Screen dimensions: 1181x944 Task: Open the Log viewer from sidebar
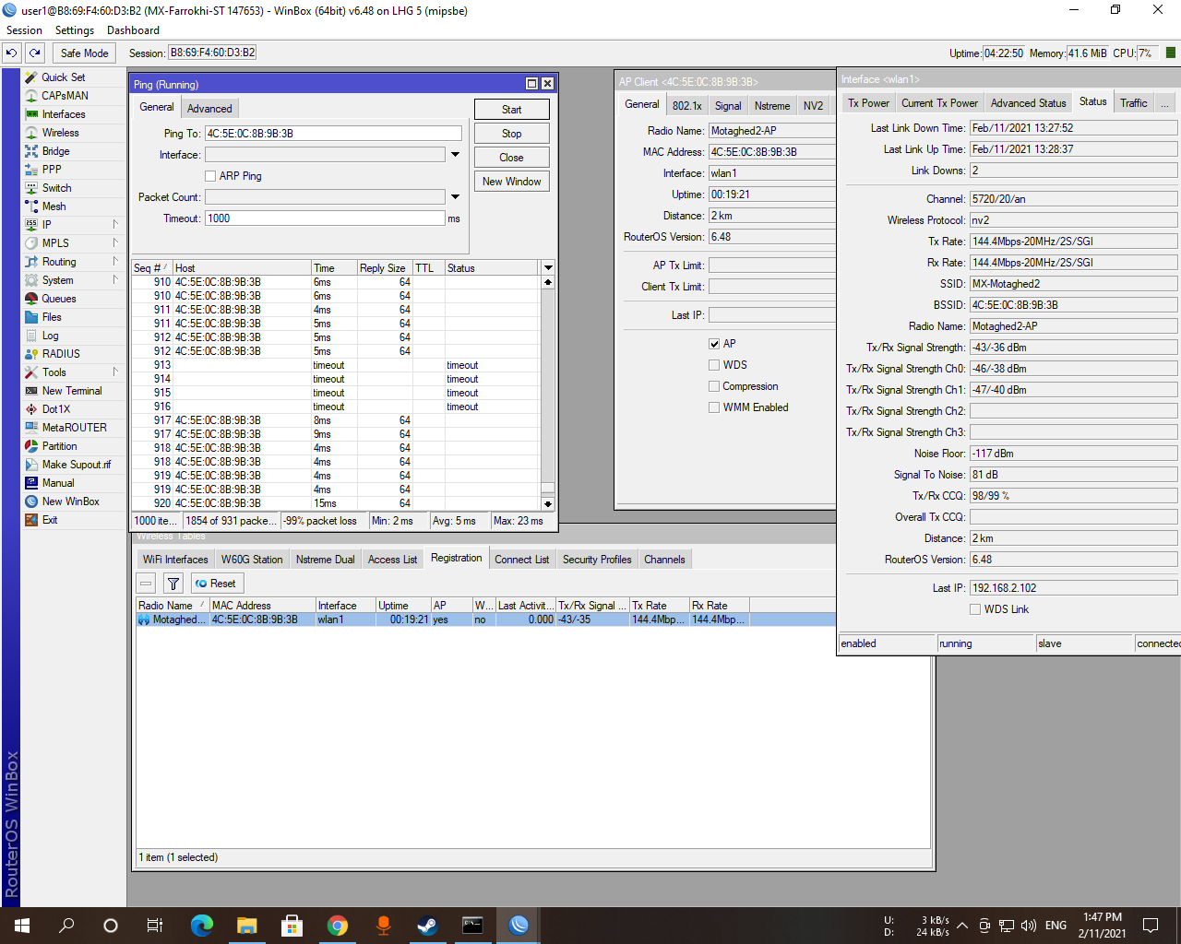48,335
